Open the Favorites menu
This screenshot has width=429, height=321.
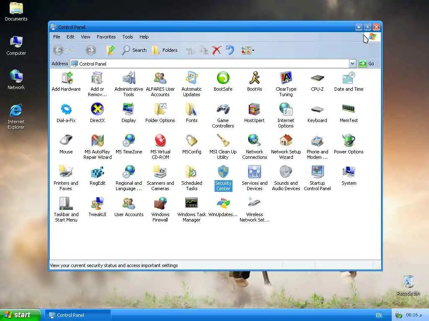point(106,37)
